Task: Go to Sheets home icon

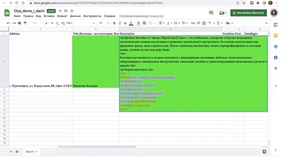Action: point(7,13)
